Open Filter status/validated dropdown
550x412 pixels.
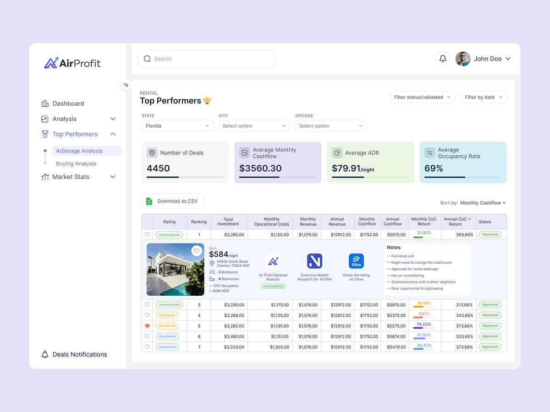[423, 97]
